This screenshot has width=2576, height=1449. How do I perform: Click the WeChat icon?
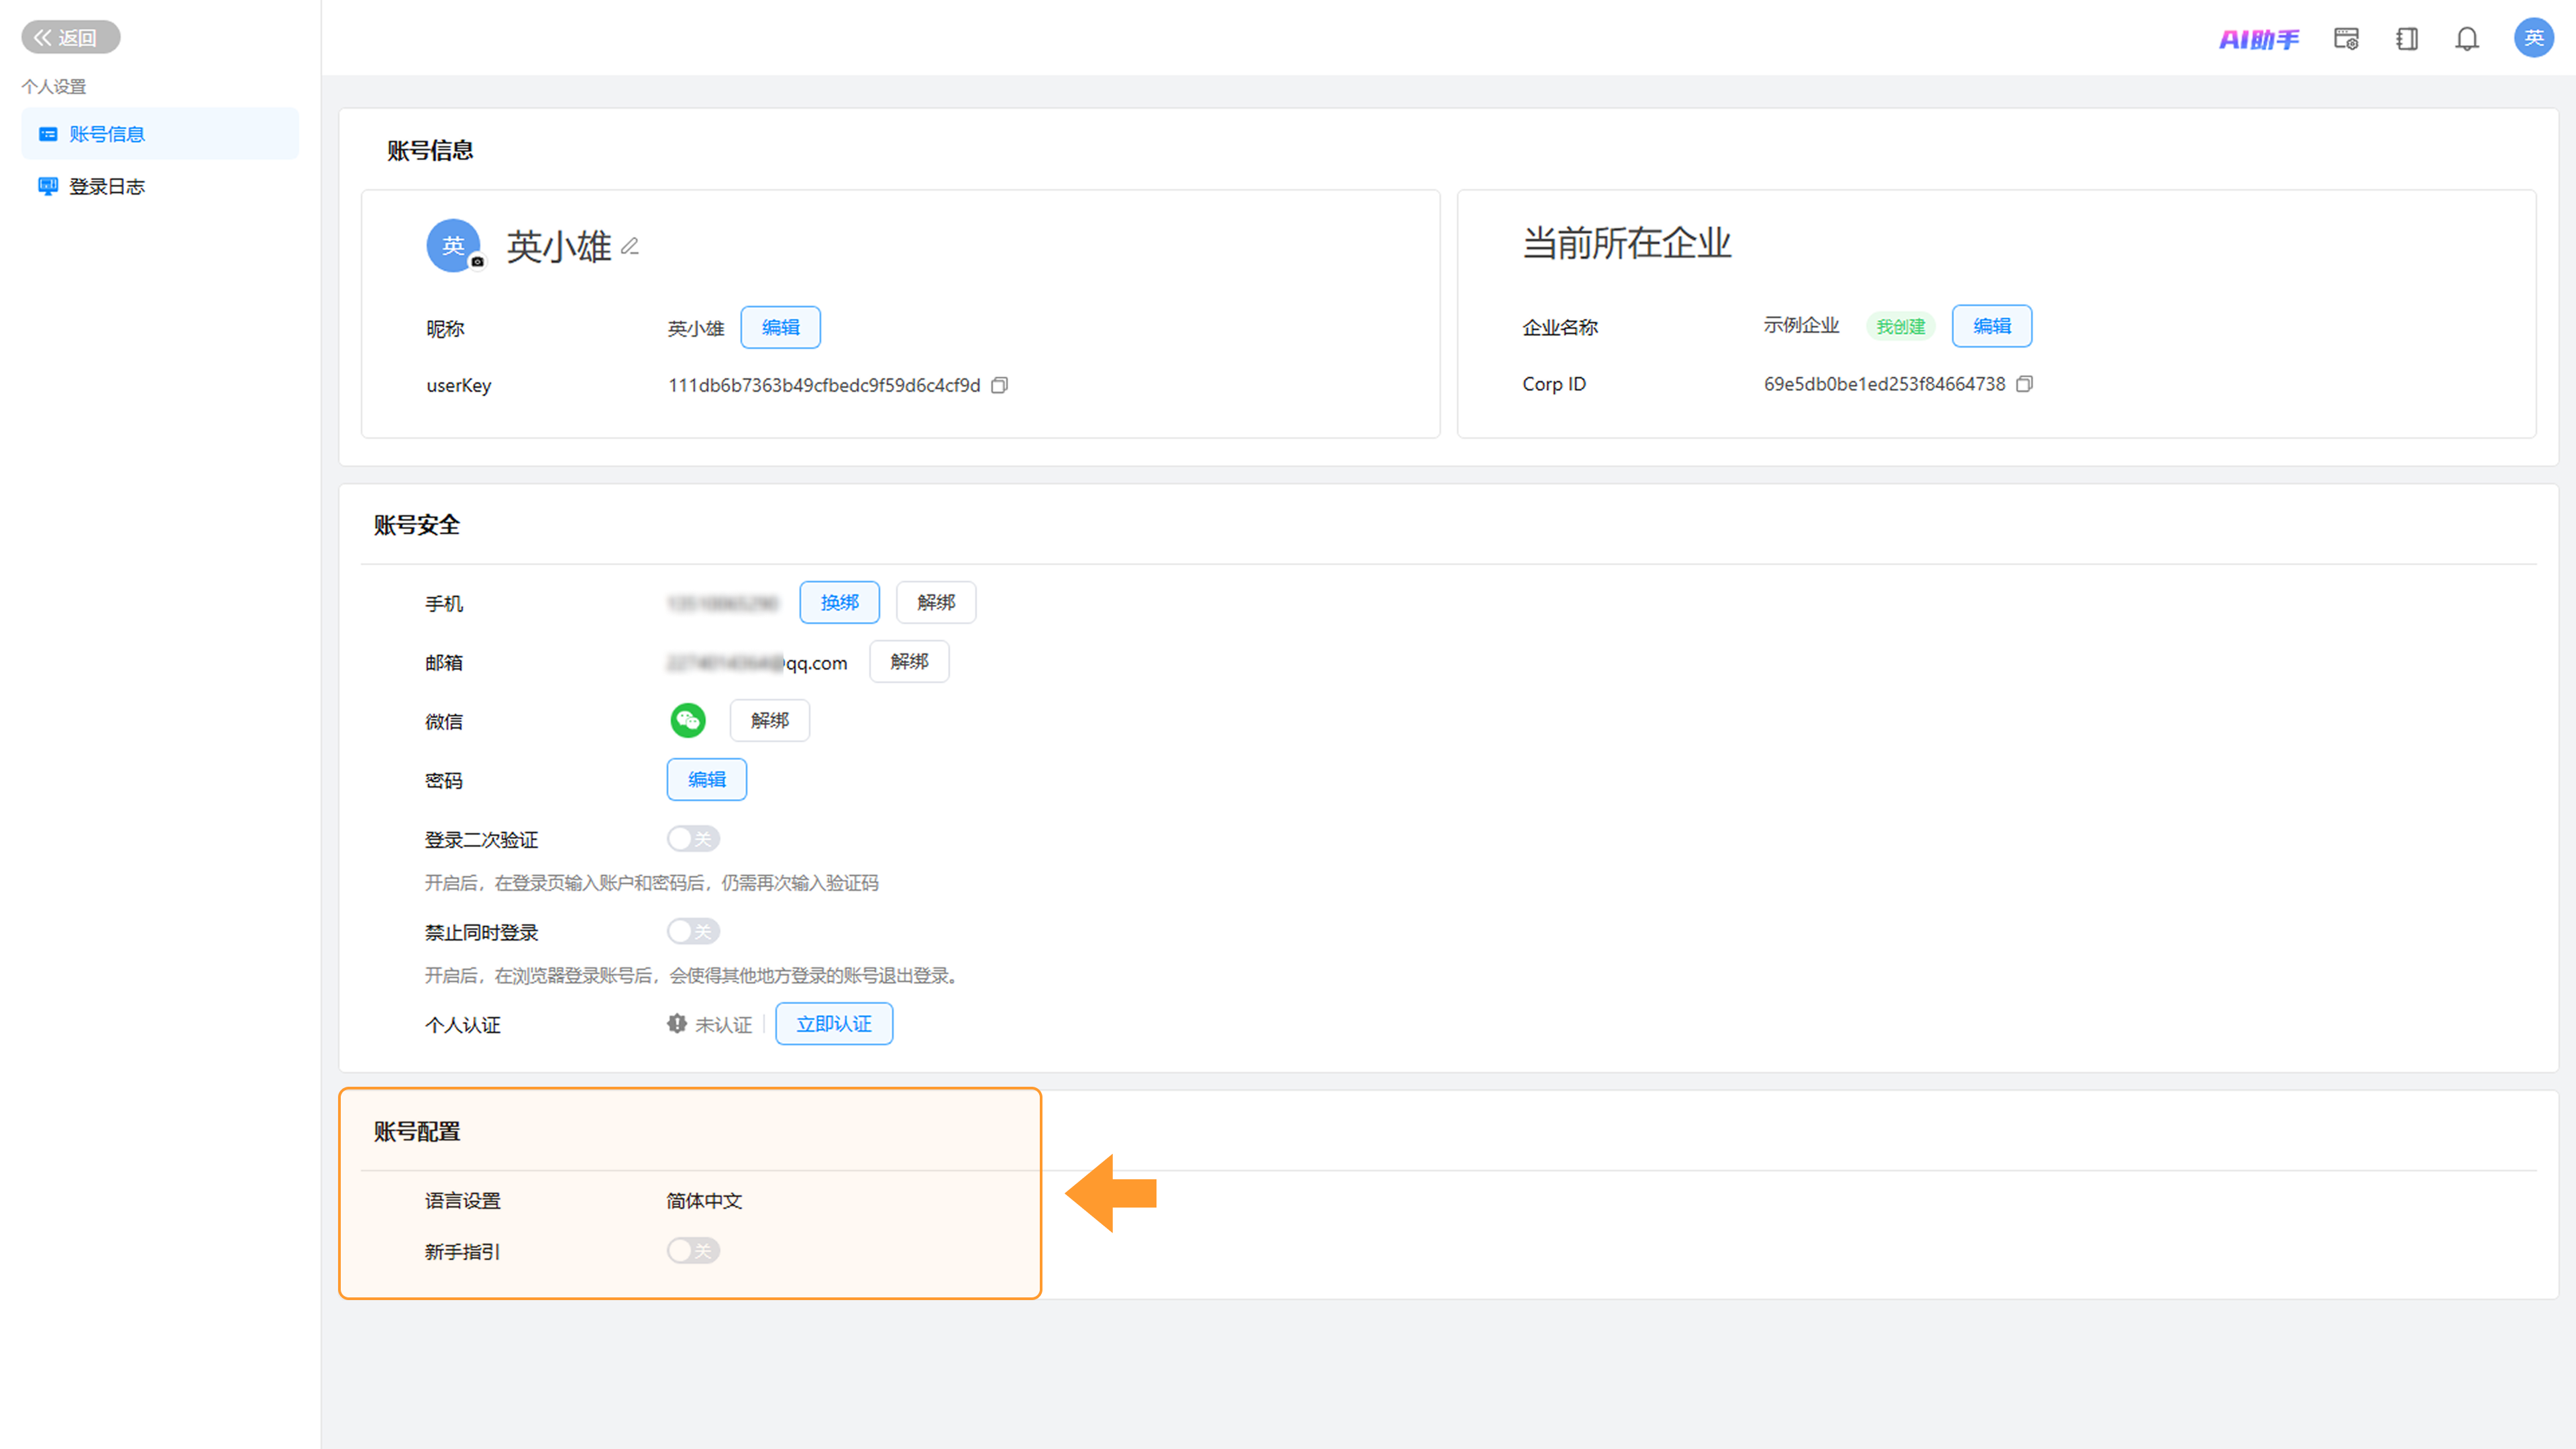pos(688,720)
